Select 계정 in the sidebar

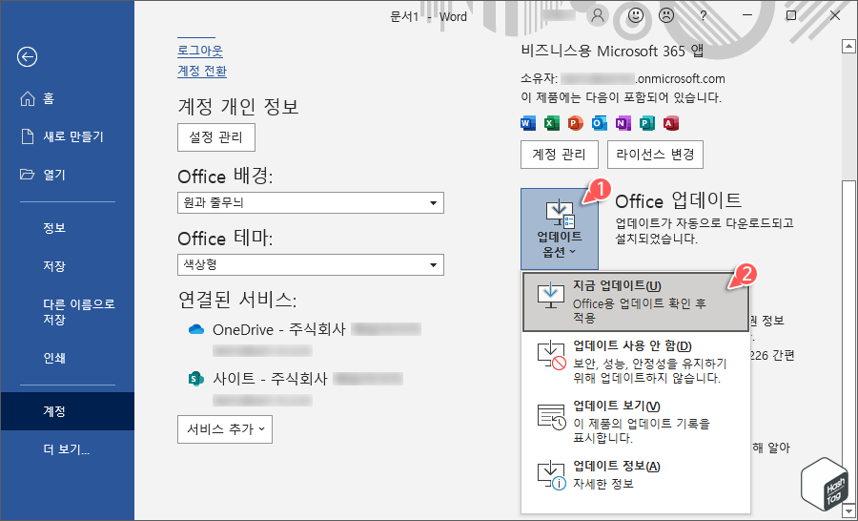67,411
